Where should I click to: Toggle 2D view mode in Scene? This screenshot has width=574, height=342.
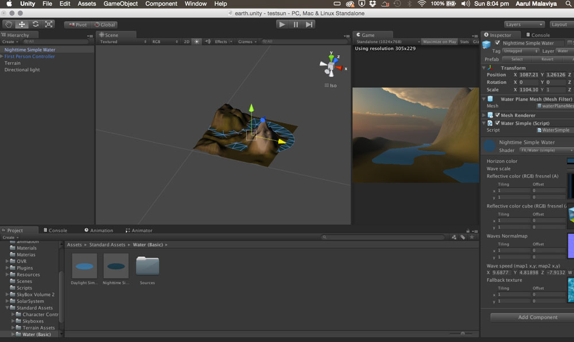tap(187, 42)
